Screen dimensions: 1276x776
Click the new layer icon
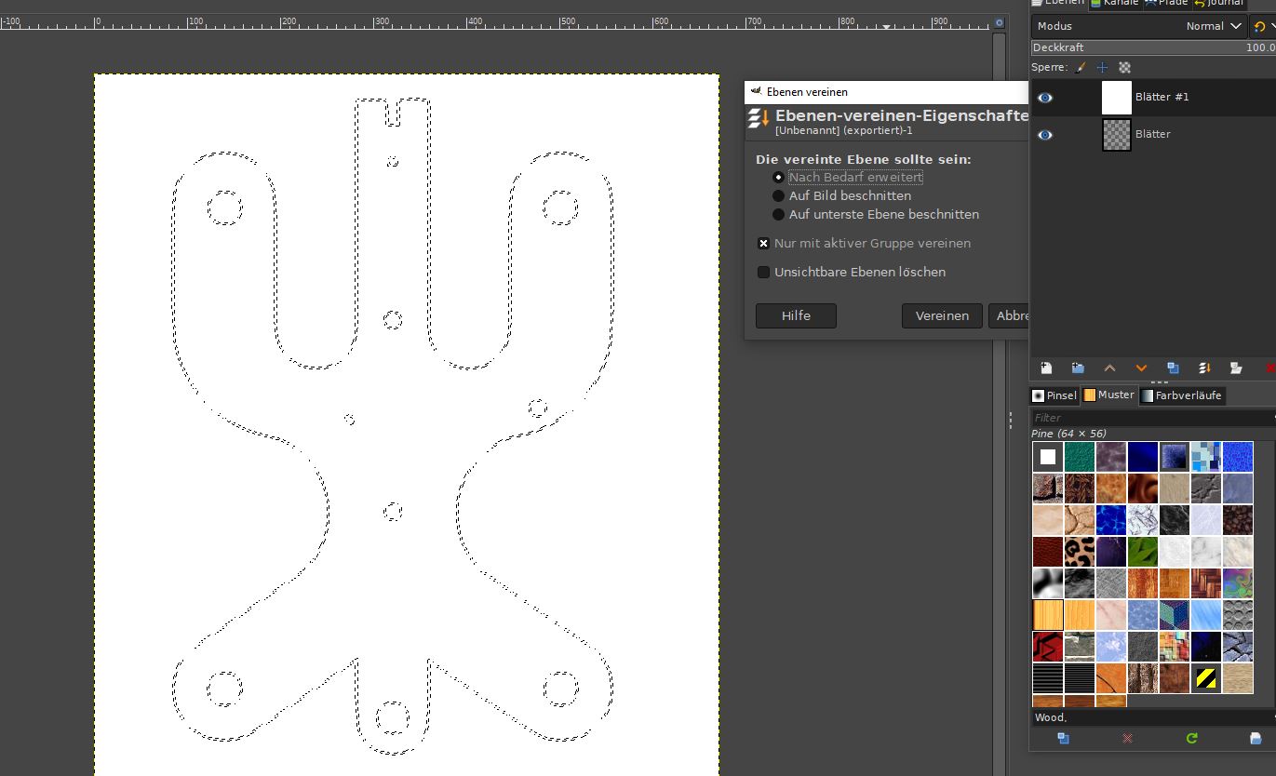click(1046, 368)
